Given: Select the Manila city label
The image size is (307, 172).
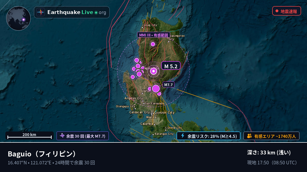Looking at the screenshot, I should (x=151, y=117).
